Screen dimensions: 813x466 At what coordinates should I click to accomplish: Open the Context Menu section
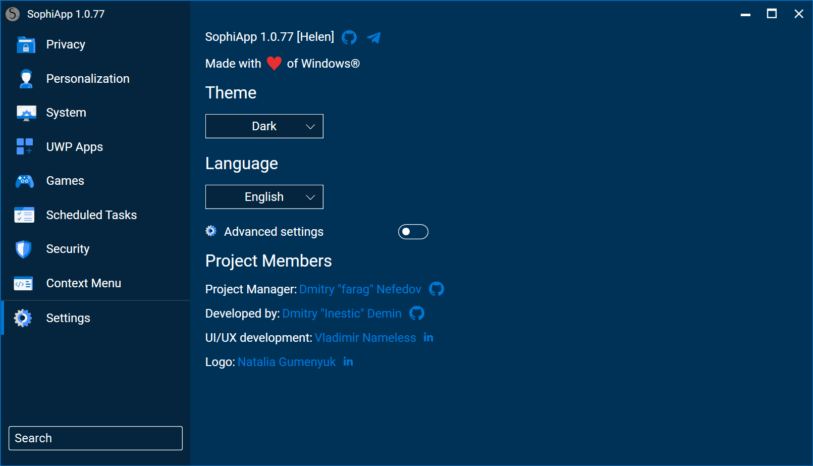[x=96, y=283]
